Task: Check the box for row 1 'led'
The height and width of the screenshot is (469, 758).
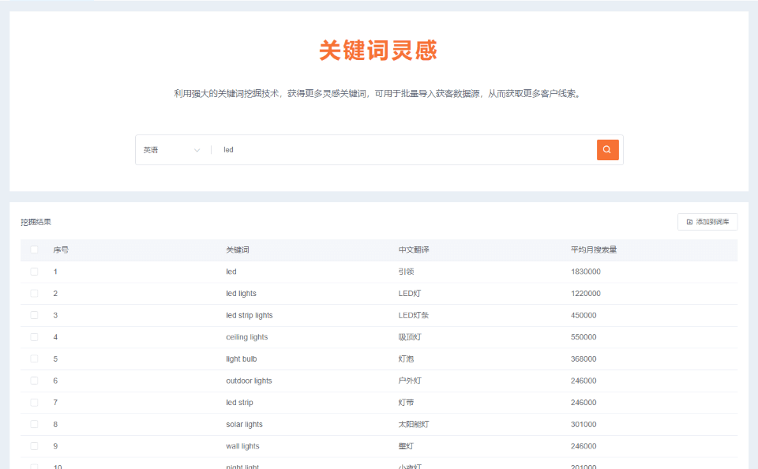Action: [x=34, y=272]
